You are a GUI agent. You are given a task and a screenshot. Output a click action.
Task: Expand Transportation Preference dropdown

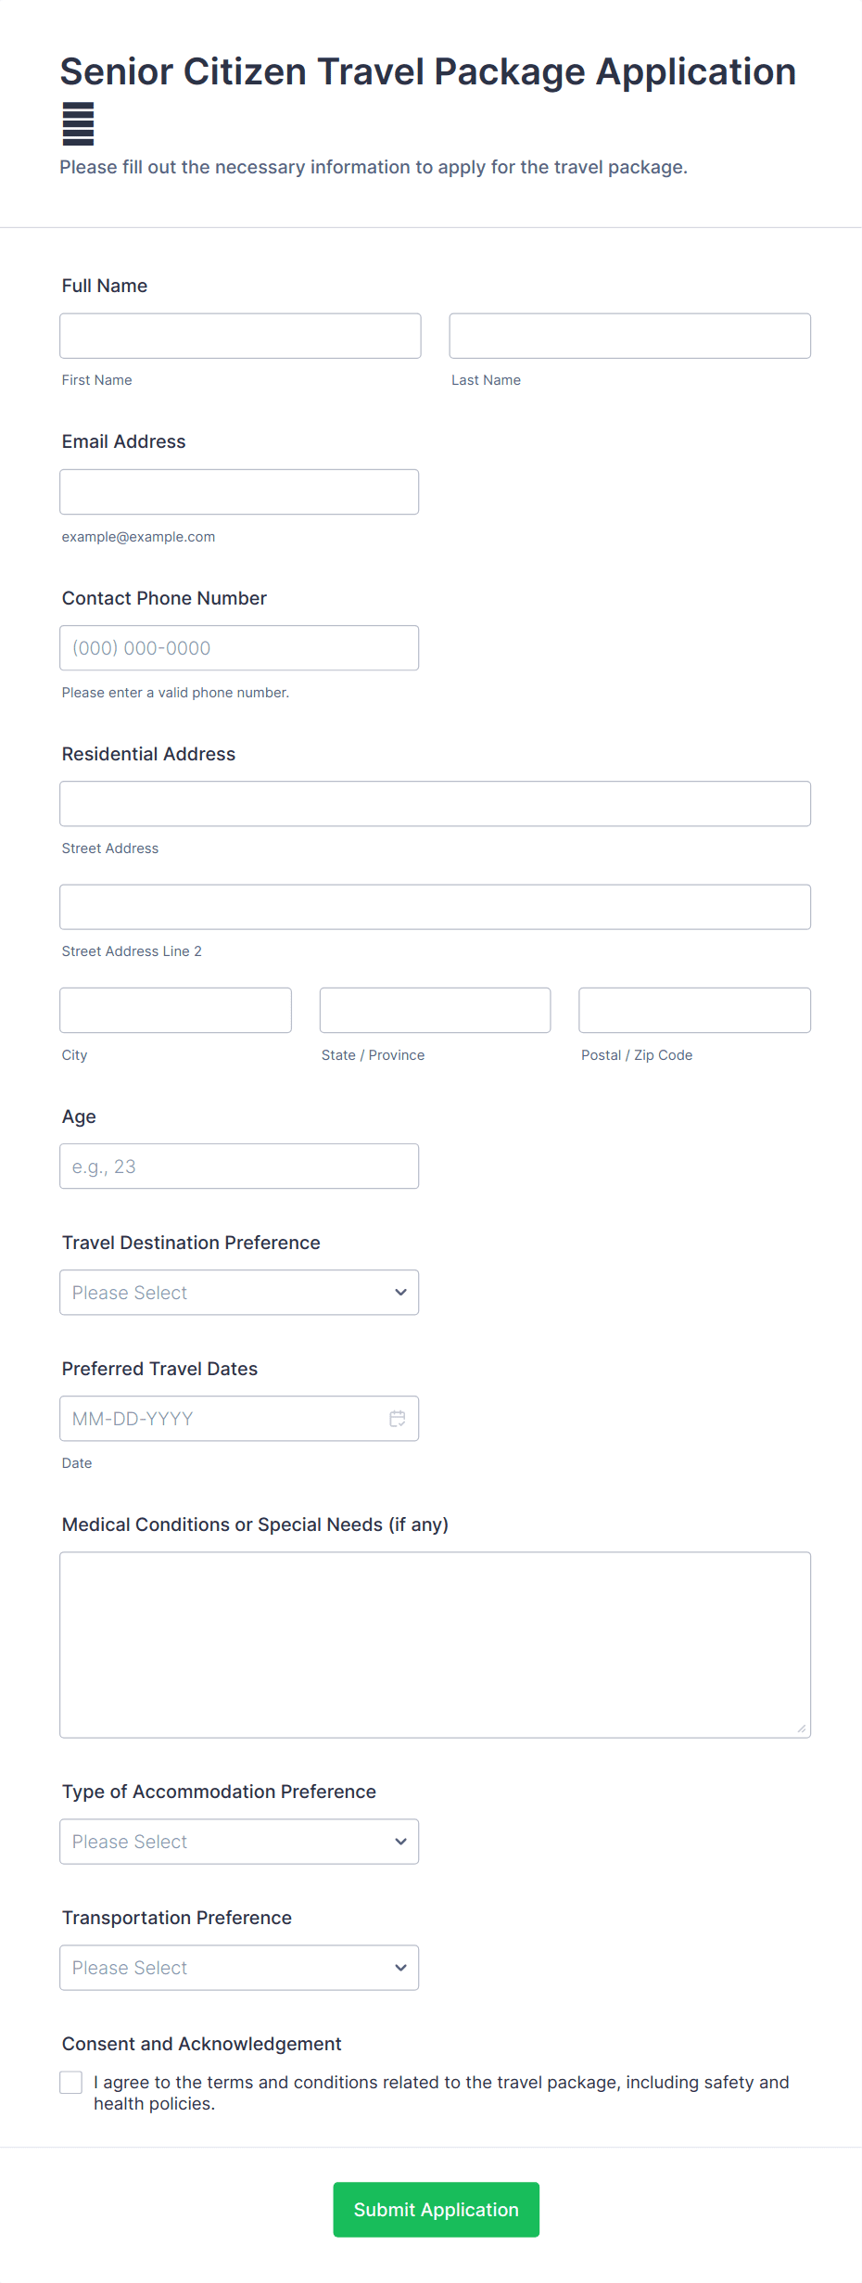pyautogui.click(x=239, y=1968)
